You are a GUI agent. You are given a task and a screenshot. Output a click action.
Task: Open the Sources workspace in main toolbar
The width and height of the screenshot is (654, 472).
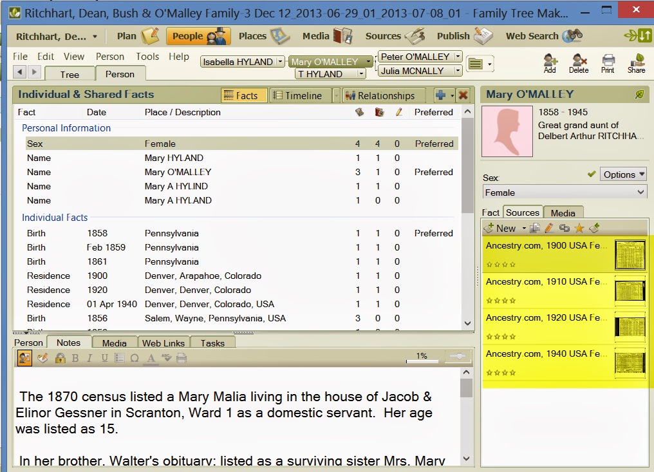(395, 36)
